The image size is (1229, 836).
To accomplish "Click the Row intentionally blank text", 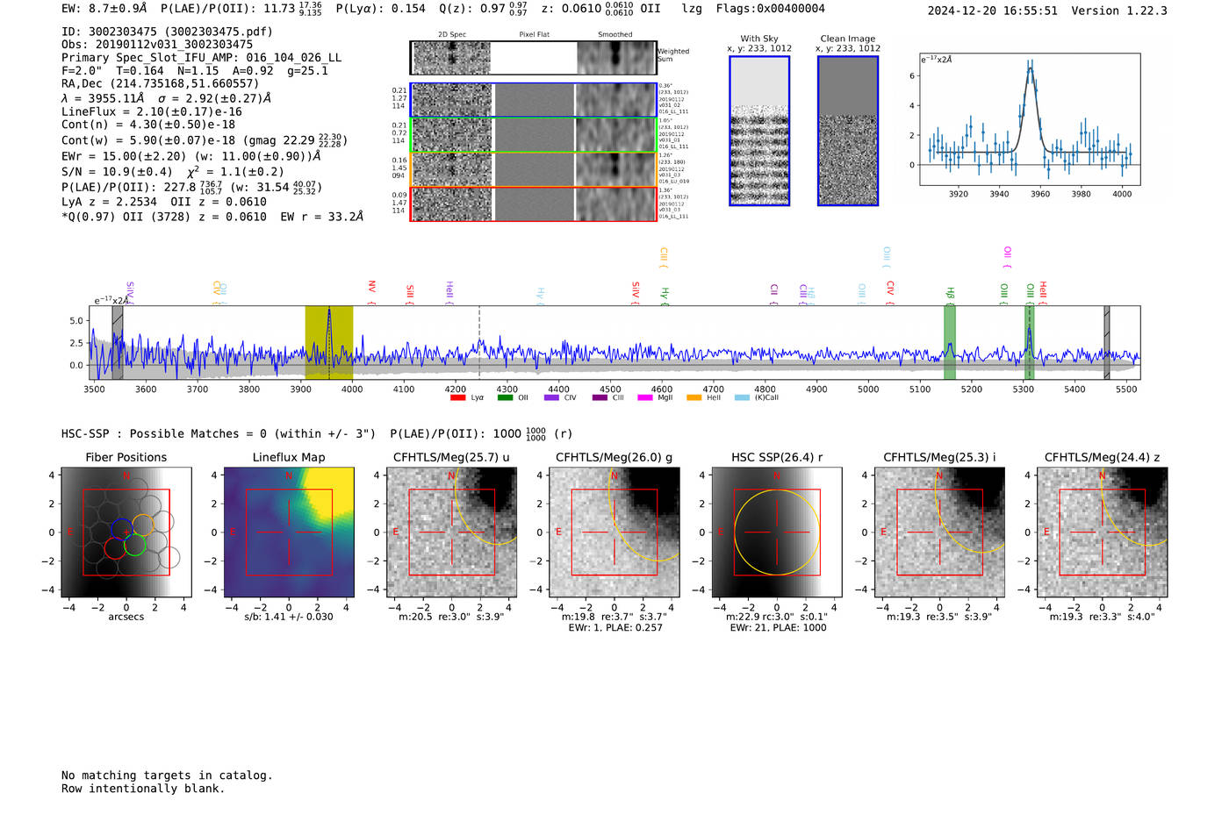I will tap(143, 789).
